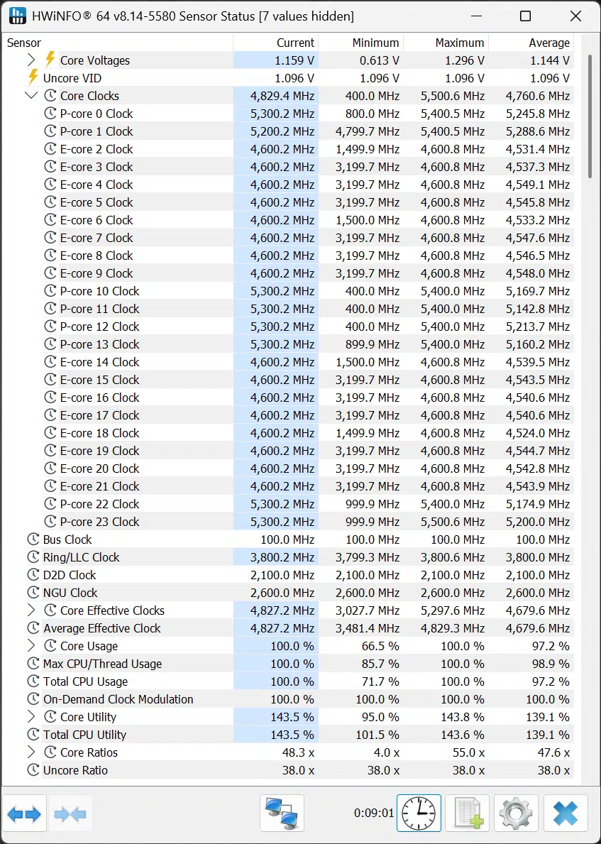Click the shrink columns arrows icon
The height and width of the screenshot is (844, 601).
(x=70, y=813)
